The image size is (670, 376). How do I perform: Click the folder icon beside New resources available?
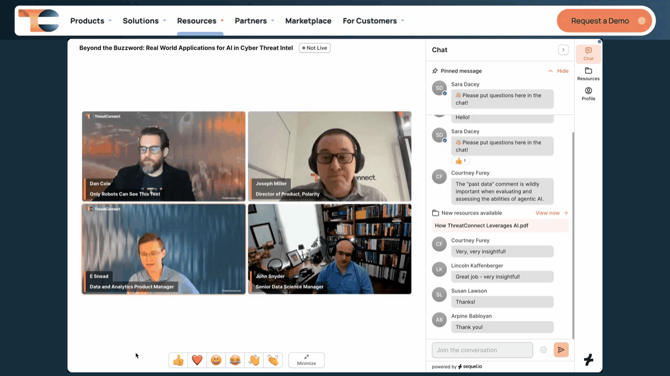coord(435,213)
